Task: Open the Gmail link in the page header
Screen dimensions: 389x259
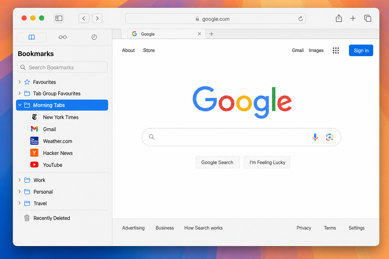Action: [298, 50]
